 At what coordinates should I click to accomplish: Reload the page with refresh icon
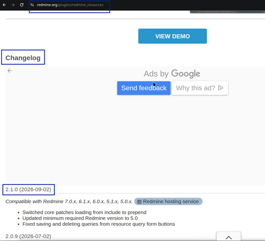click(22, 5)
